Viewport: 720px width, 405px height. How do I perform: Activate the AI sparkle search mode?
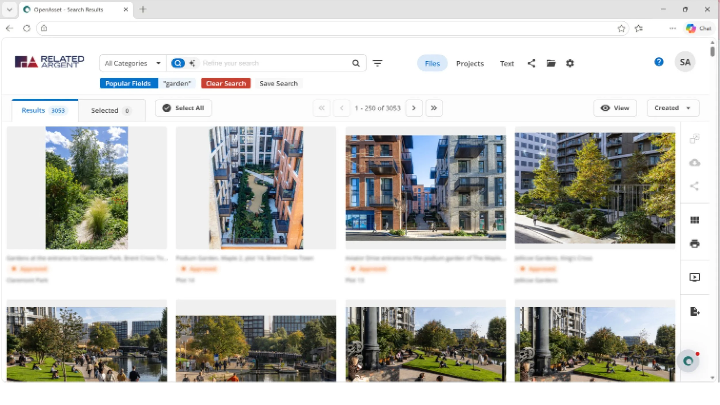click(192, 63)
